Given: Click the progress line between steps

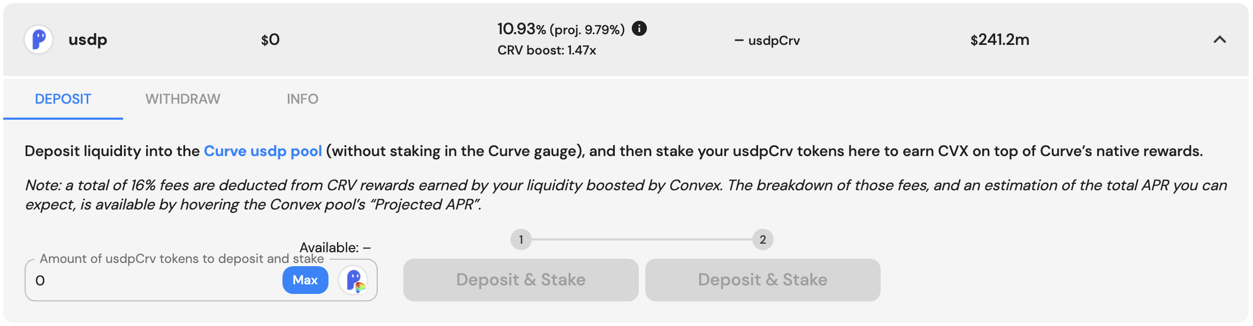Looking at the screenshot, I should [642, 239].
